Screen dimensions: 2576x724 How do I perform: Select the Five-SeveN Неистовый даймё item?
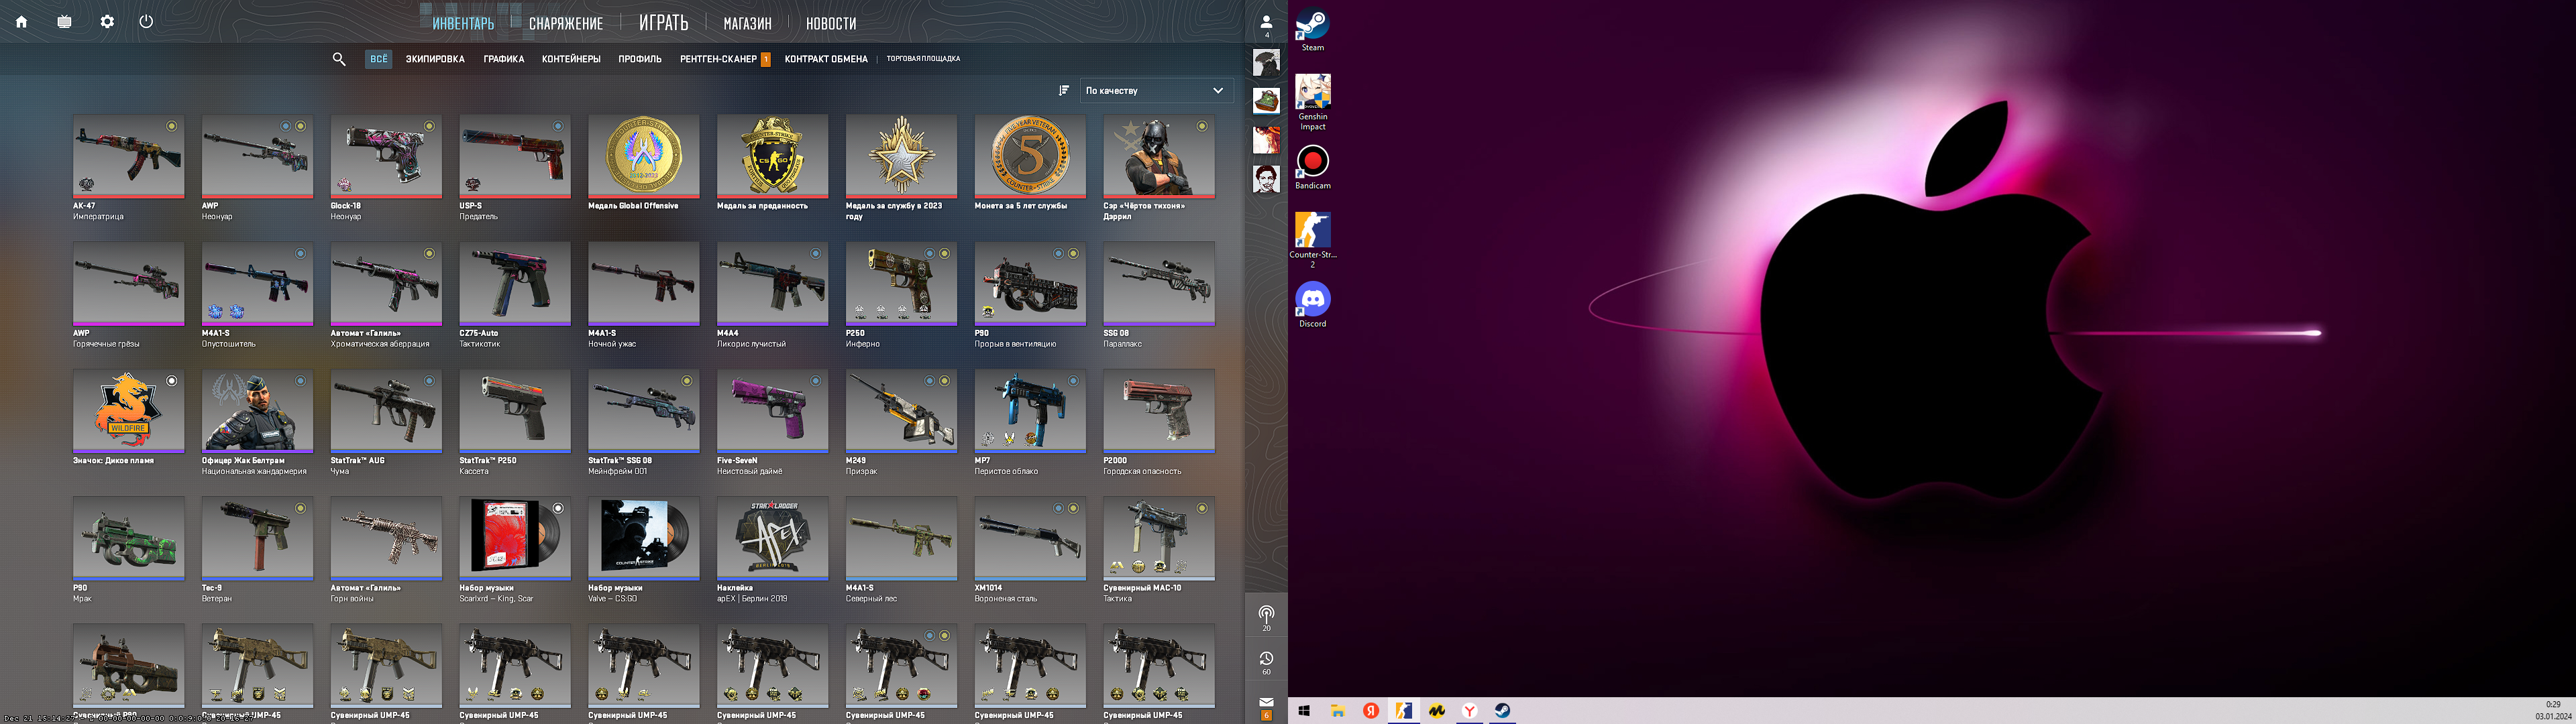coord(772,423)
